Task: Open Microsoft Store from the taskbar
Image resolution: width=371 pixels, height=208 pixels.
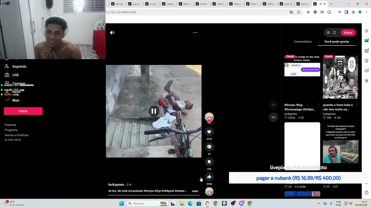Action: tap(199, 203)
